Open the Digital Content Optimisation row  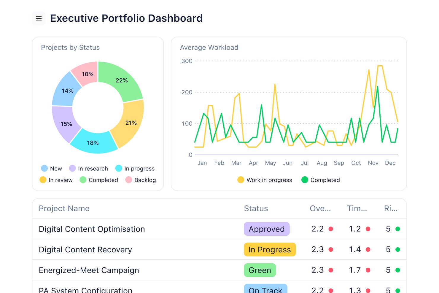click(219, 229)
